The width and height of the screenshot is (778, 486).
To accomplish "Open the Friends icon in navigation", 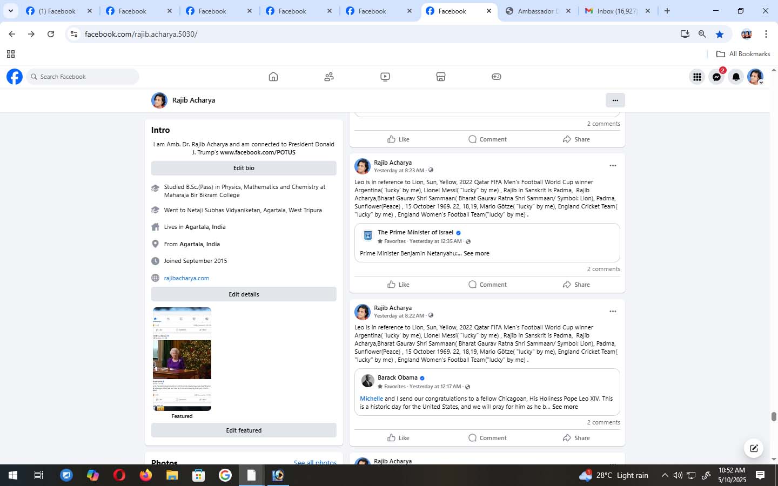I will (329, 77).
